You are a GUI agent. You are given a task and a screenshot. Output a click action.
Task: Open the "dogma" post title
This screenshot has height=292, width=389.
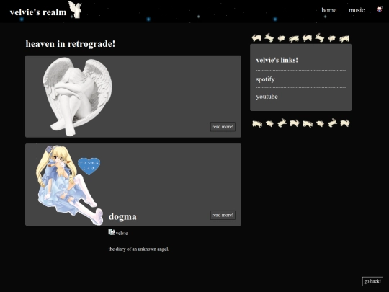[x=122, y=216]
